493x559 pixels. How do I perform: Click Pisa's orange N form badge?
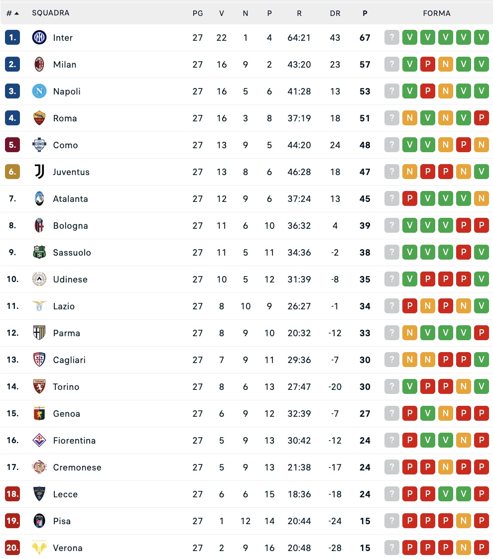pos(464,521)
